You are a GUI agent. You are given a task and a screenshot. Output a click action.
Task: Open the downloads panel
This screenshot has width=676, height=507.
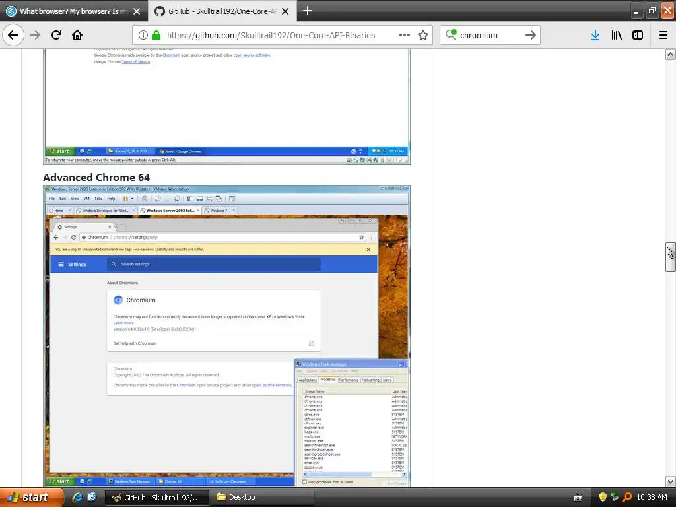[595, 36]
